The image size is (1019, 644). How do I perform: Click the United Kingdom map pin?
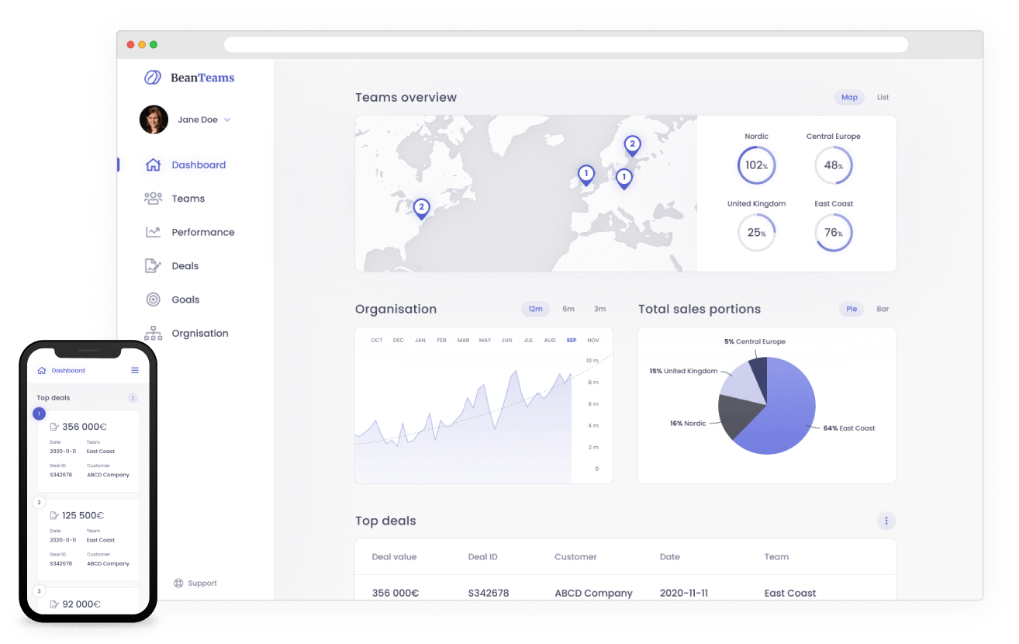[x=586, y=175]
